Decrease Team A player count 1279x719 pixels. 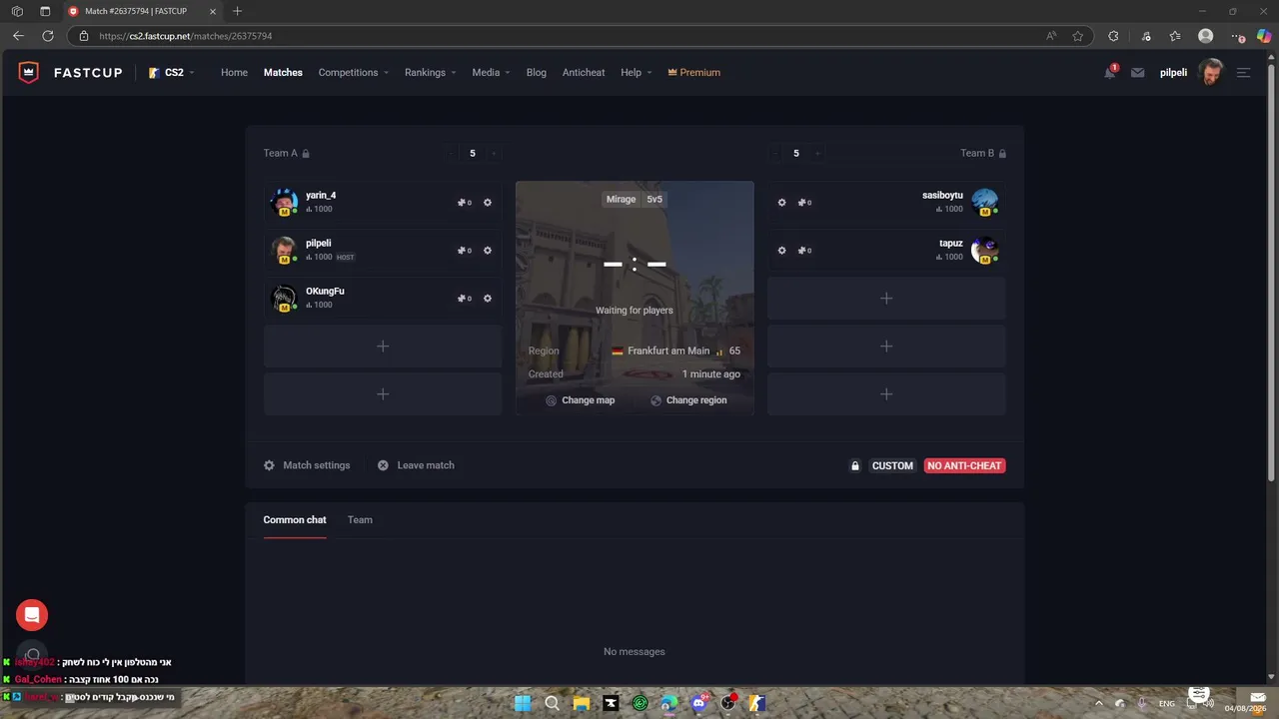tap(452, 154)
